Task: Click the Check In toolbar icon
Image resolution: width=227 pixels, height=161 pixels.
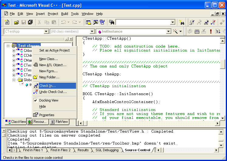Action: point(206,22)
